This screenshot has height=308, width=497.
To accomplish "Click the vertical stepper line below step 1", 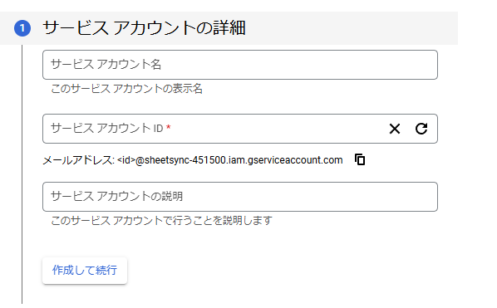I will pos(22,174).
